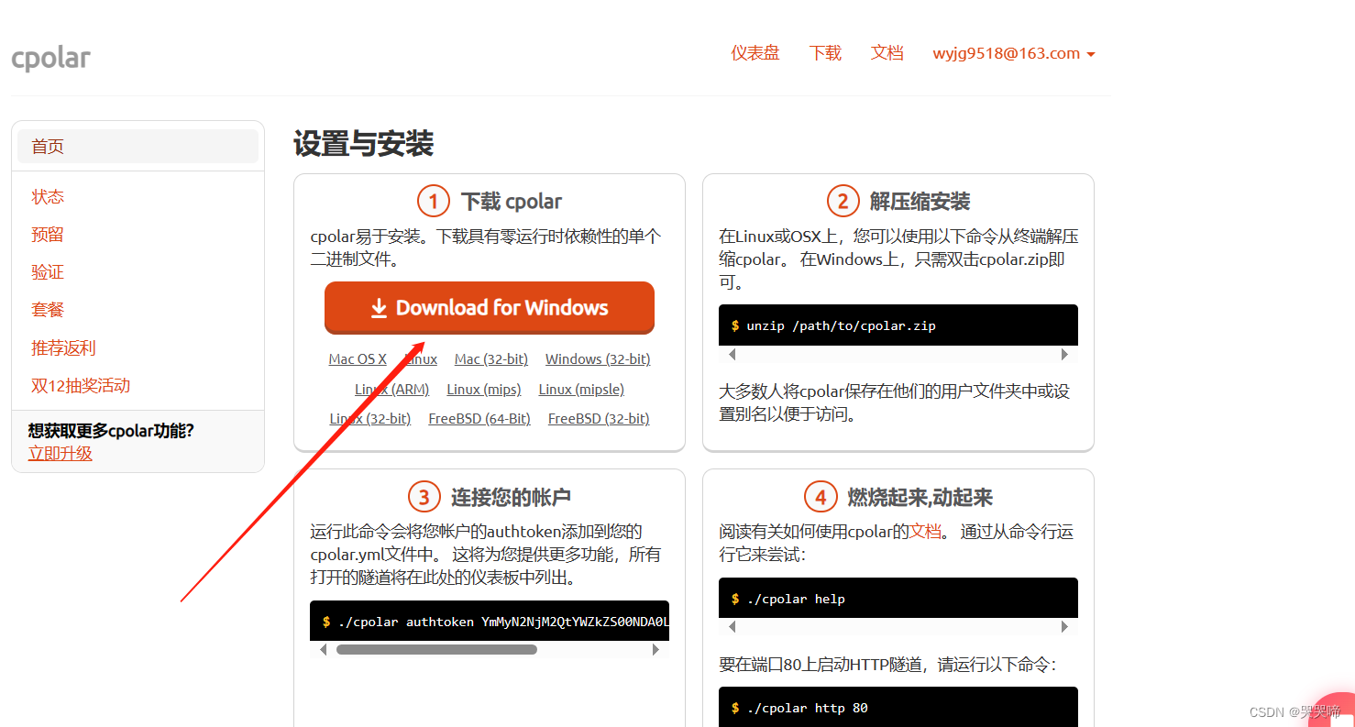Select 预留 in the sidebar
The width and height of the screenshot is (1355, 727).
tap(48, 235)
